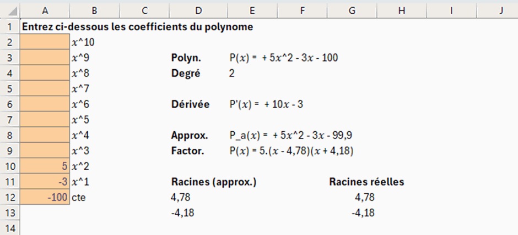The width and height of the screenshot is (518, 235).
Task: Select column G header
Action: click(351, 10)
